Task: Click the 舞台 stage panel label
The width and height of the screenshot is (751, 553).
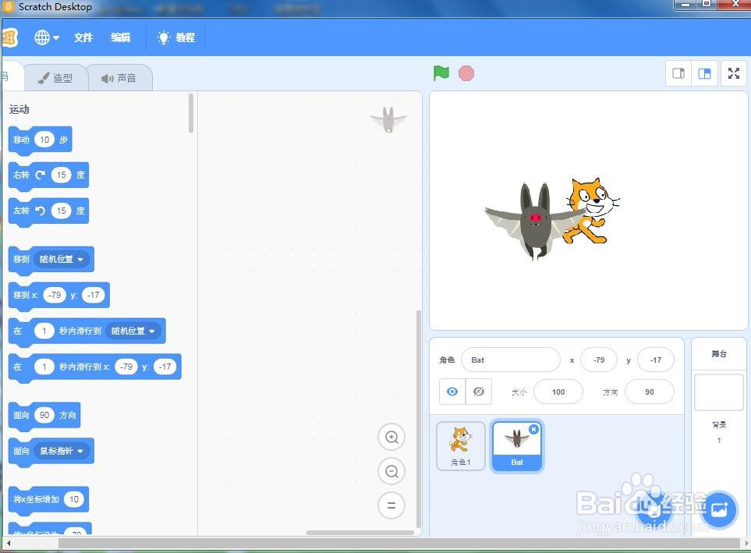Action: (x=718, y=354)
